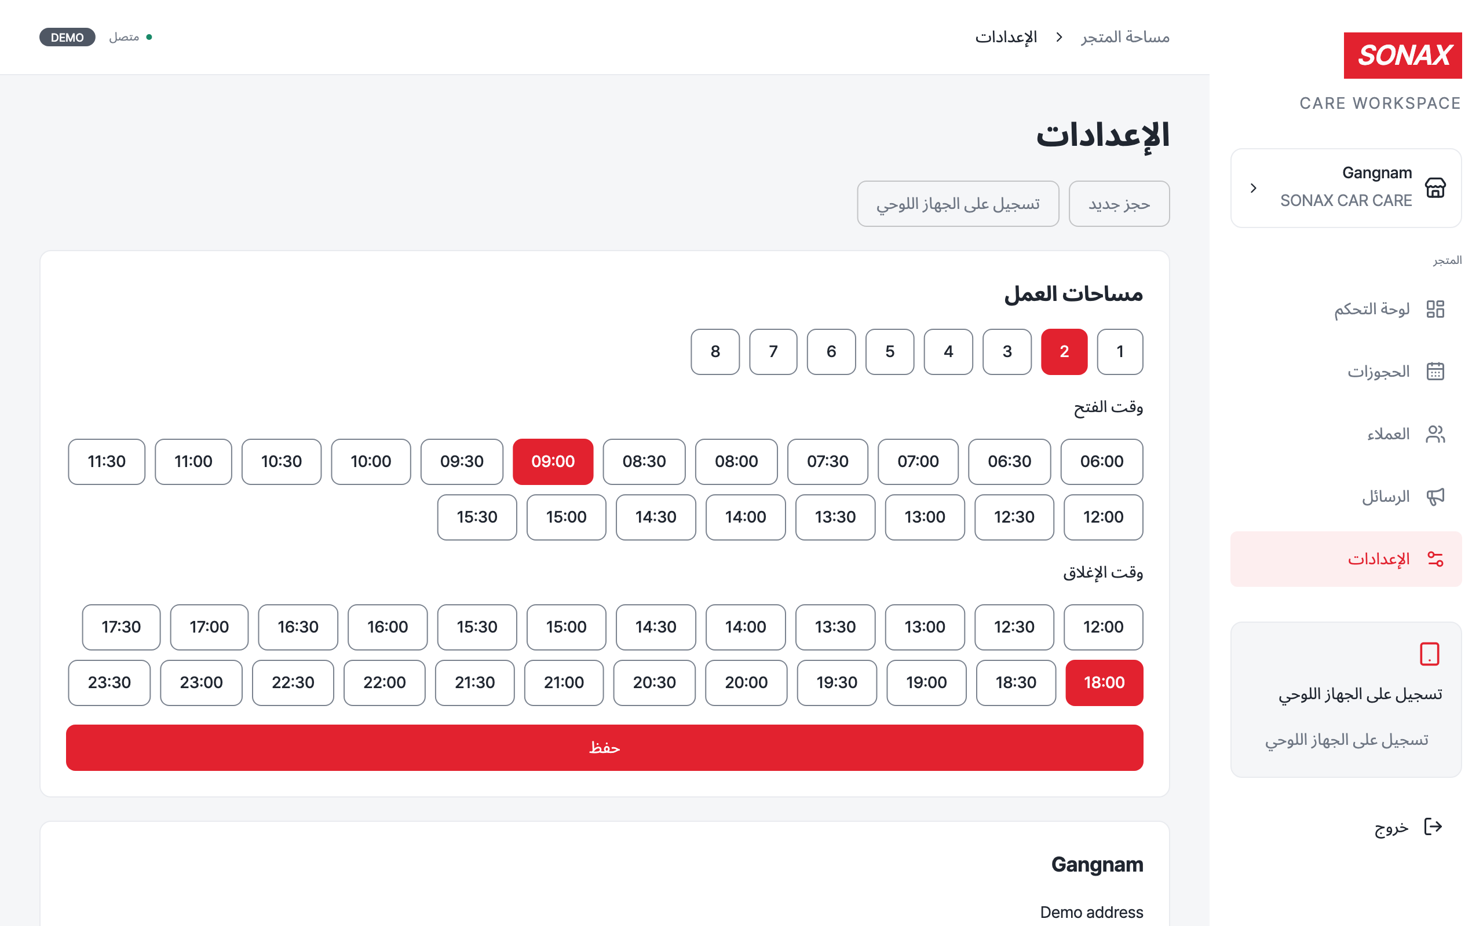Image resolution: width=1483 pixels, height=926 pixels.
Task: Choose 23:30 as closing time
Action: [x=109, y=682]
